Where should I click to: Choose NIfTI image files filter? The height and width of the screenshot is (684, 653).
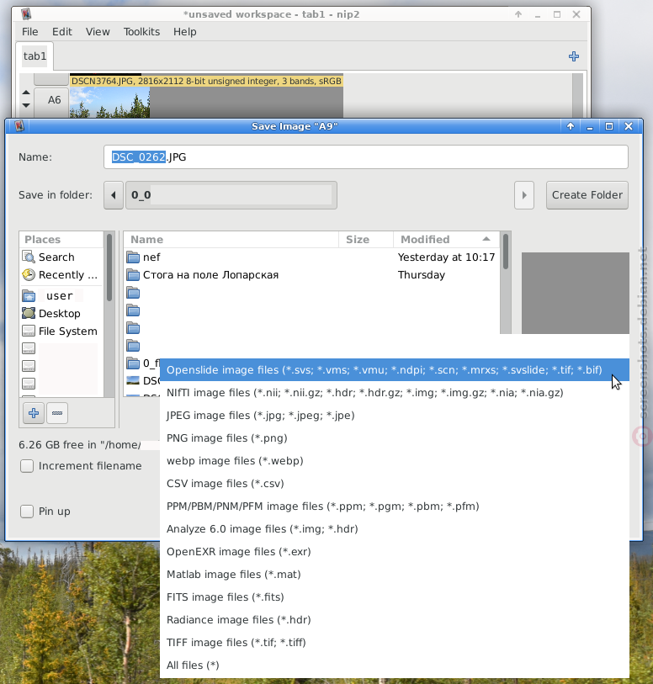click(x=395, y=393)
